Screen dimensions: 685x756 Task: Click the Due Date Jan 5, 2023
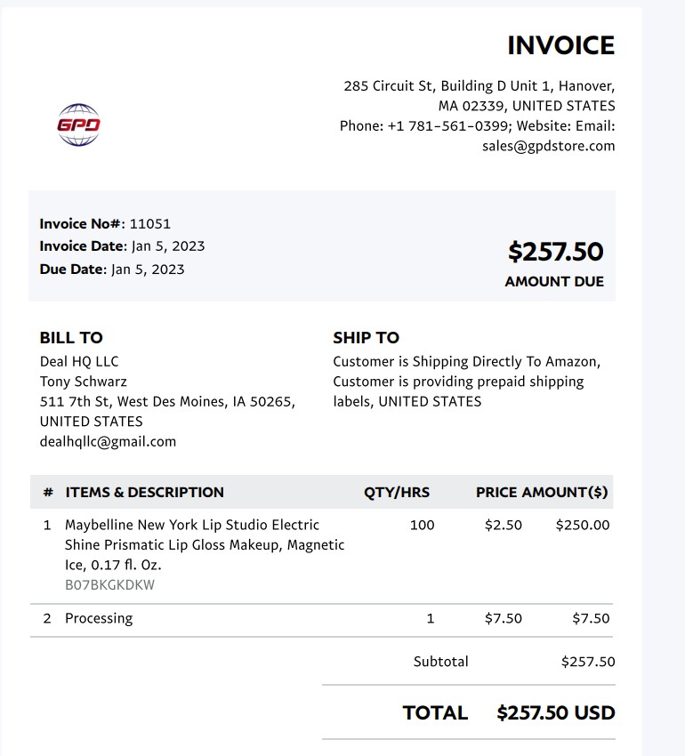tap(148, 269)
